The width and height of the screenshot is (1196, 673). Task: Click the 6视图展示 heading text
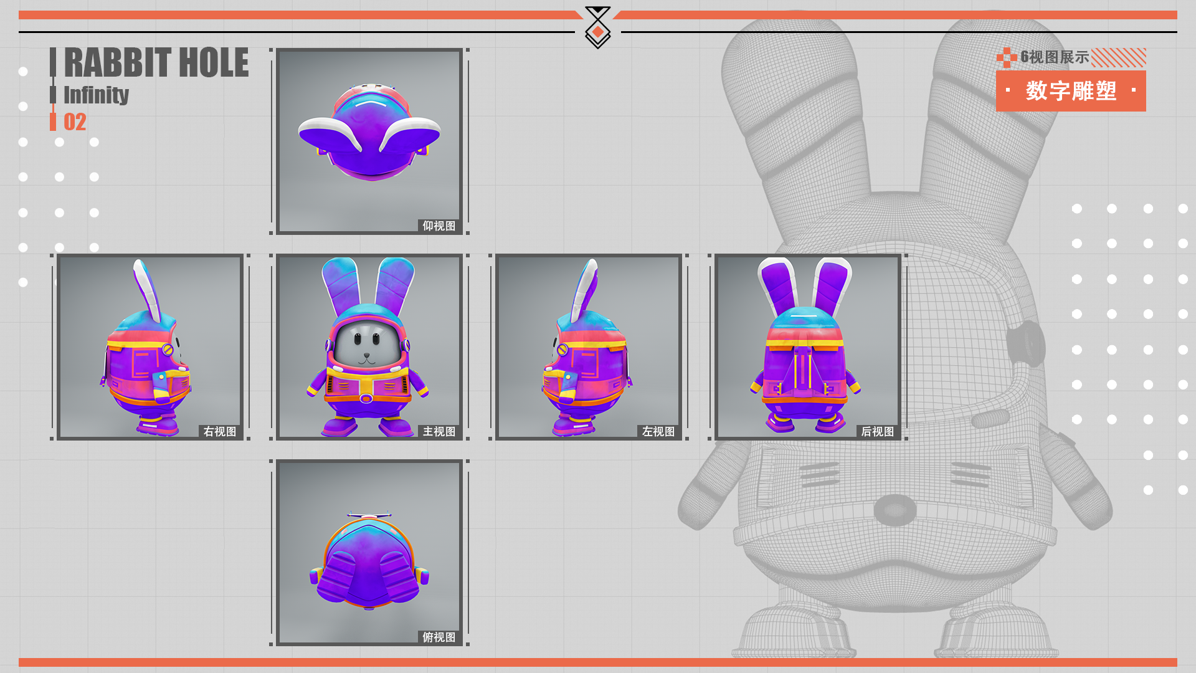pyautogui.click(x=1055, y=57)
